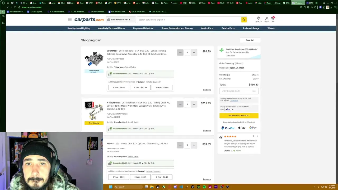Open the Dorman solenoid product thumbnail
Image resolution: width=338 pixels, height=190 pixels.
coord(94,59)
